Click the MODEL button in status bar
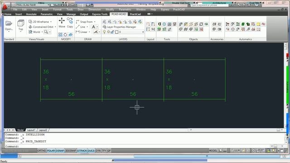 point(213,151)
